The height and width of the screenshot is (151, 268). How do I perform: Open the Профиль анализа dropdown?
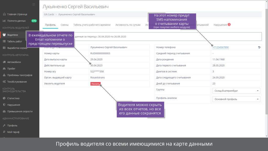(236, 99)
